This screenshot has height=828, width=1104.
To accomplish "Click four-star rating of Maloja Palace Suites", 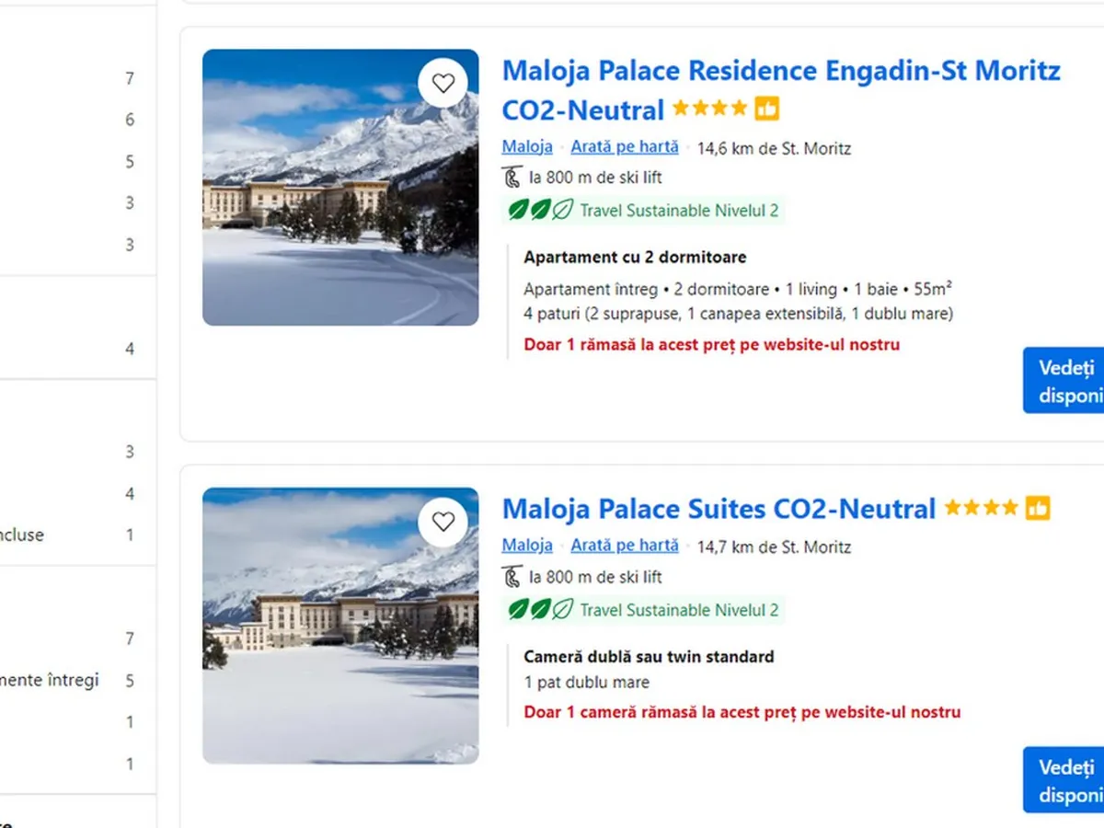I will 981,508.
